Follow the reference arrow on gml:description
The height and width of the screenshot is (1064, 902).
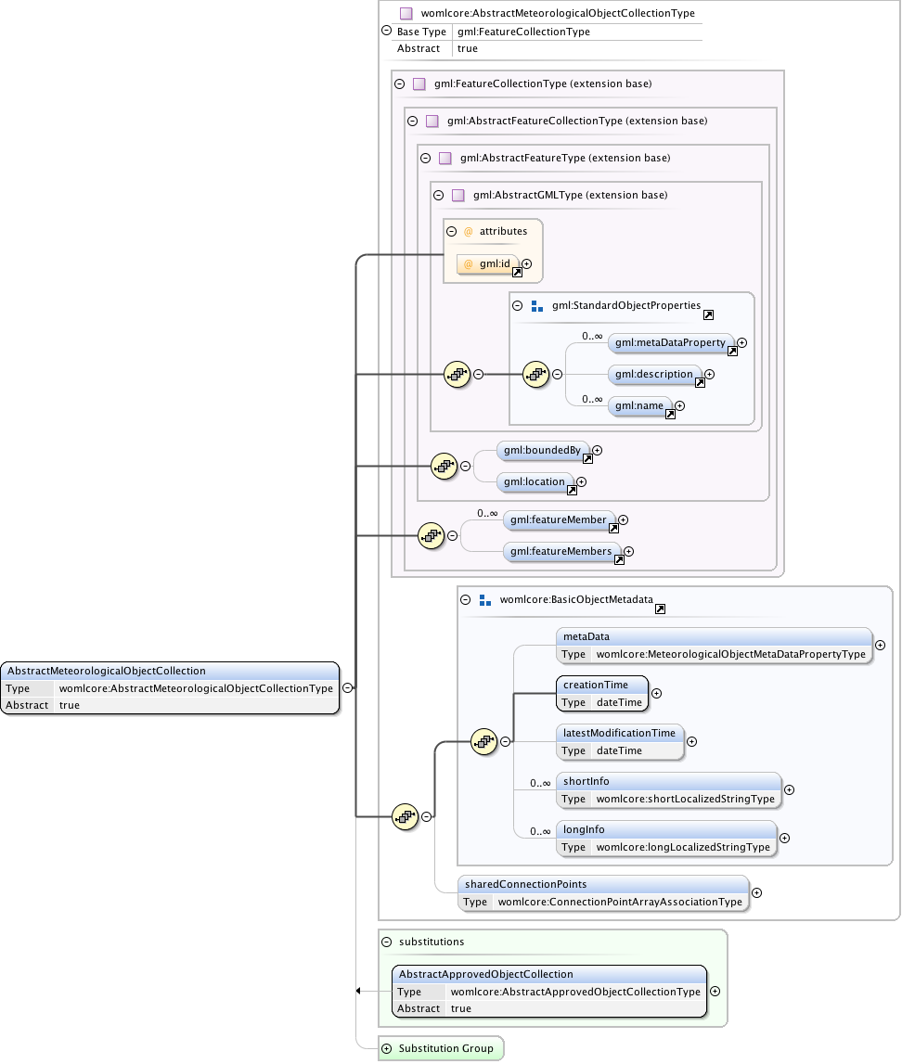700,383
